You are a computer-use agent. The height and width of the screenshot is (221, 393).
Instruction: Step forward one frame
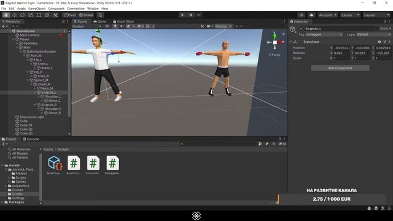coord(199,15)
